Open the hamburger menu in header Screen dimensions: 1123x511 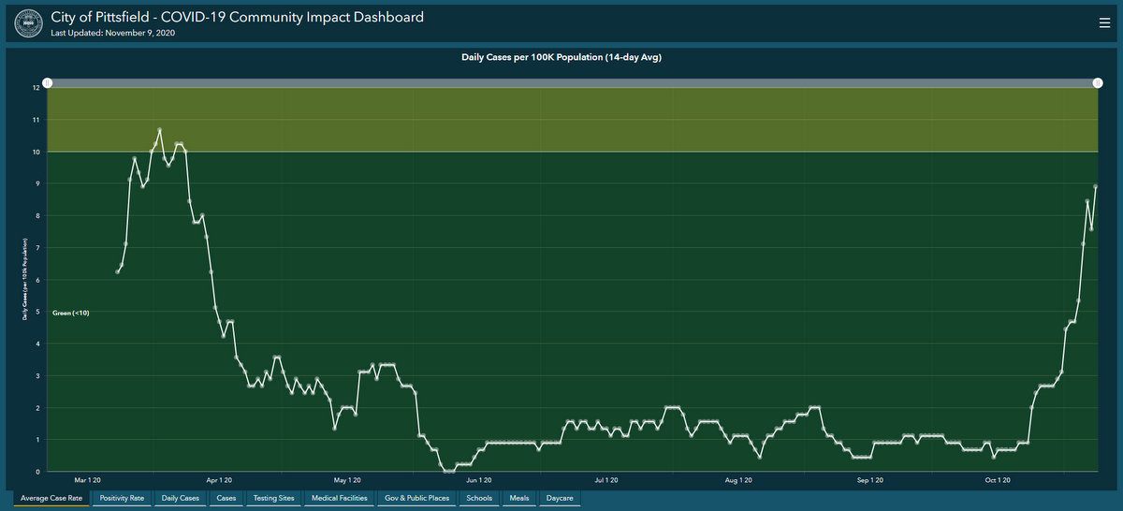pyautogui.click(x=1103, y=24)
